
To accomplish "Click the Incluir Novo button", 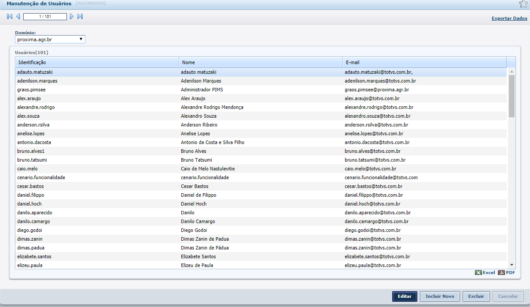I will [x=440, y=296].
